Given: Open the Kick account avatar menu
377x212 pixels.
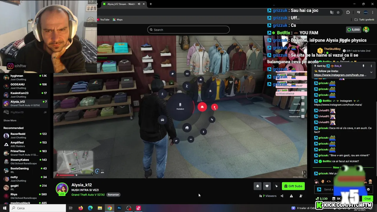Looking at the screenshot, I should [x=366, y=30].
